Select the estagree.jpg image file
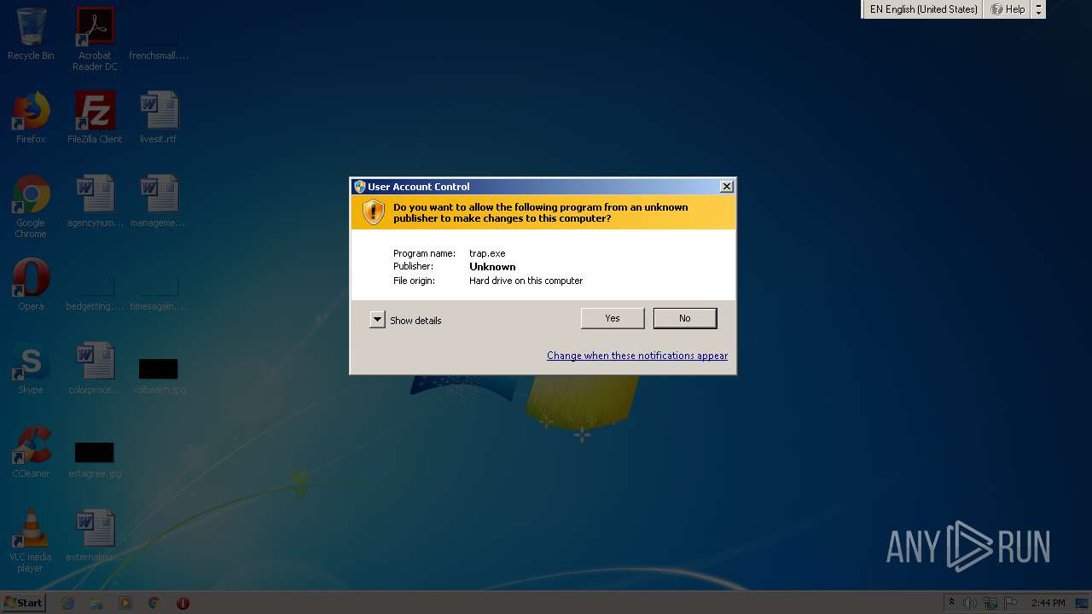Viewport: 1092px width, 614px height. [x=95, y=459]
